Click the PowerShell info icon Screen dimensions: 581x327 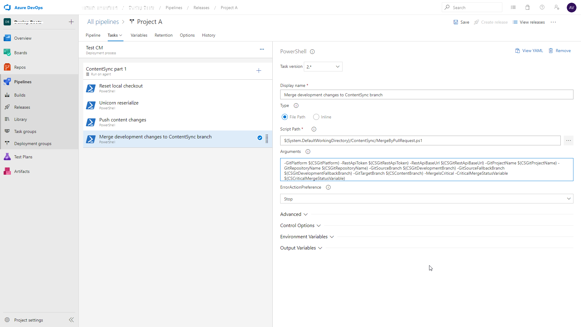[312, 52]
